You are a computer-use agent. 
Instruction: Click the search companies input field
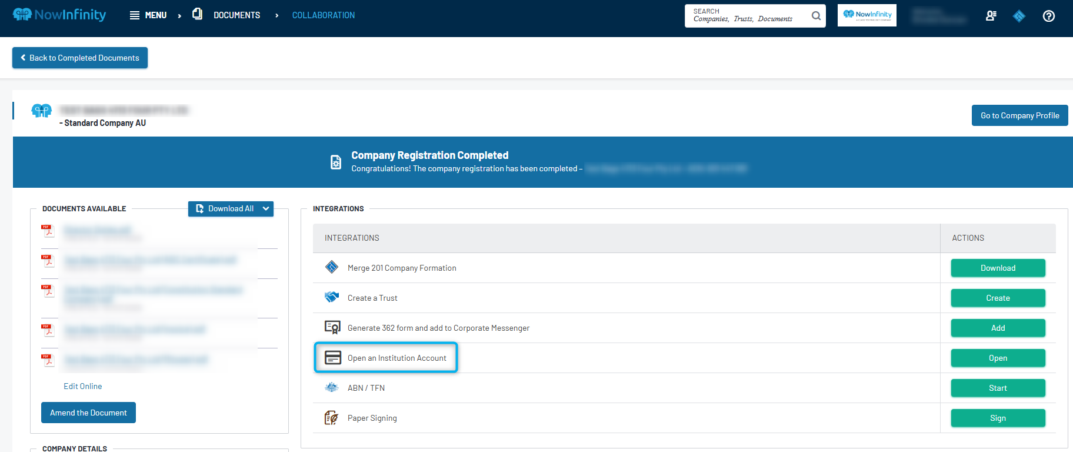coord(747,16)
